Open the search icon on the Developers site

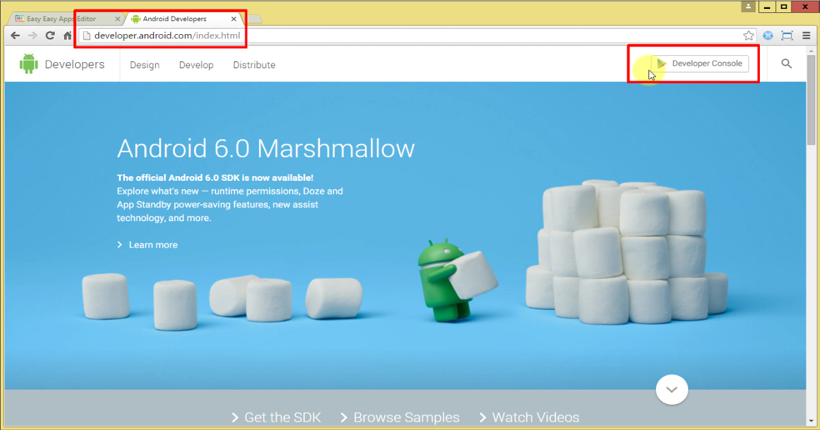(x=786, y=63)
